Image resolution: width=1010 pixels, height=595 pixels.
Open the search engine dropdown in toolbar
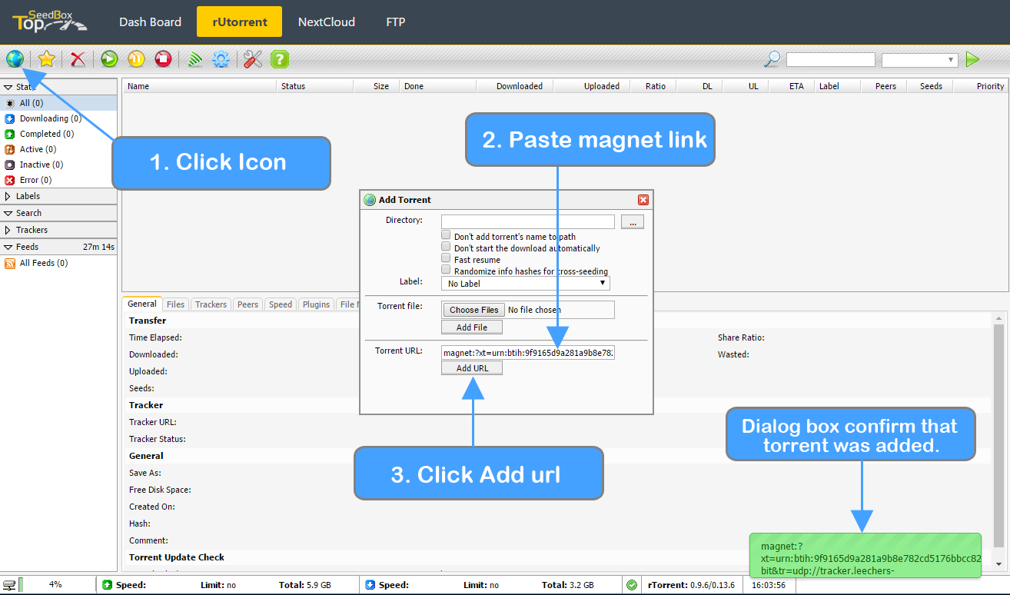[920, 59]
